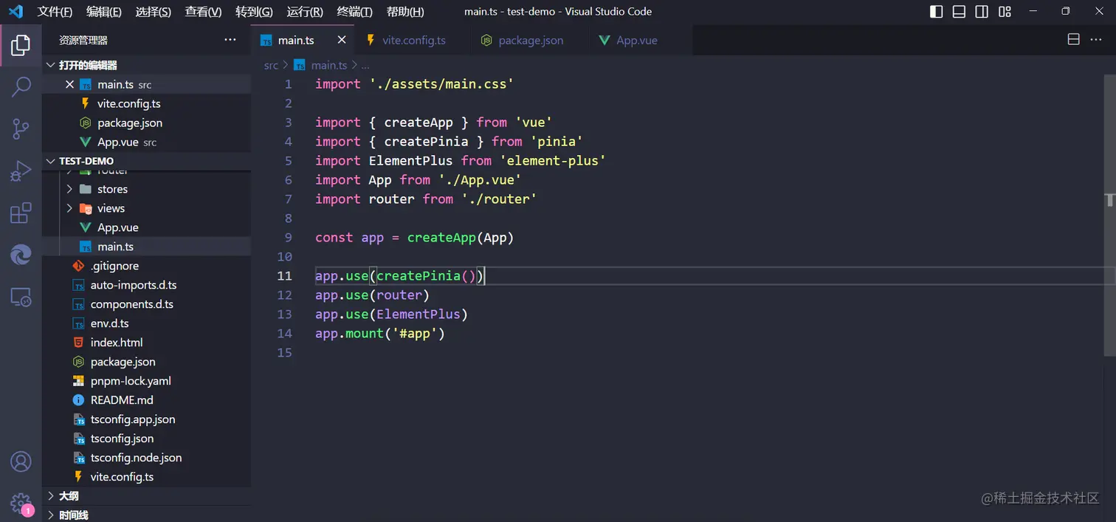Toggle primary side bar layout icon
The width and height of the screenshot is (1116, 522).
click(x=936, y=11)
